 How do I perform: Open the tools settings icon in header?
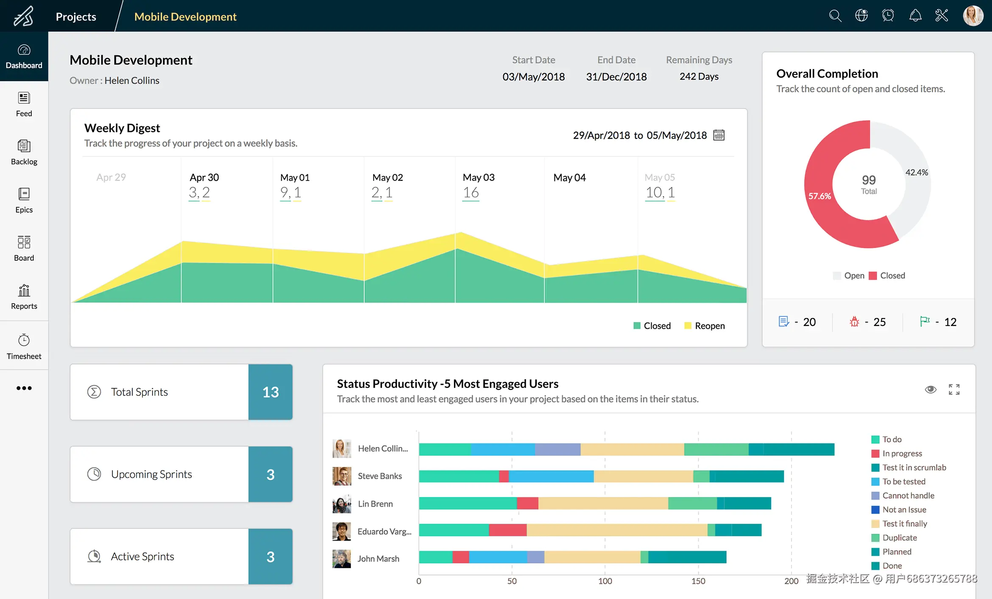tap(942, 16)
